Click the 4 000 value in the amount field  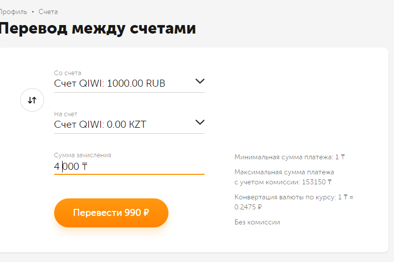pos(67,166)
